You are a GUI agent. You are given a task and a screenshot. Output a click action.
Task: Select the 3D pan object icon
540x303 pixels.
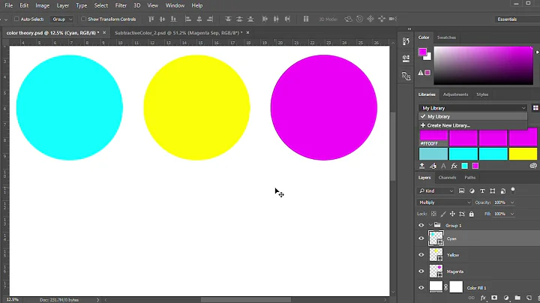370,19
